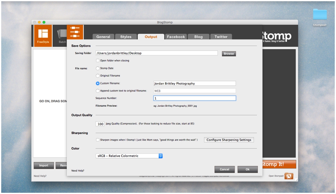Click the Open Stomped! label
Image resolution: width=336 pixels, height=194 pixels.
pos(276,176)
